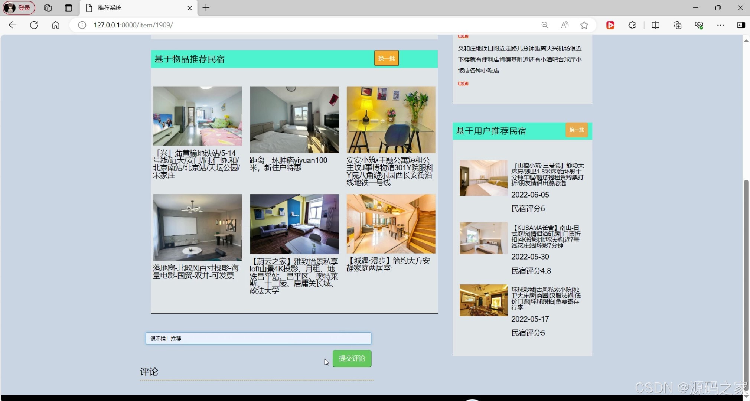Refresh the current page
The width and height of the screenshot is (750, 401).
coord(34,25)
